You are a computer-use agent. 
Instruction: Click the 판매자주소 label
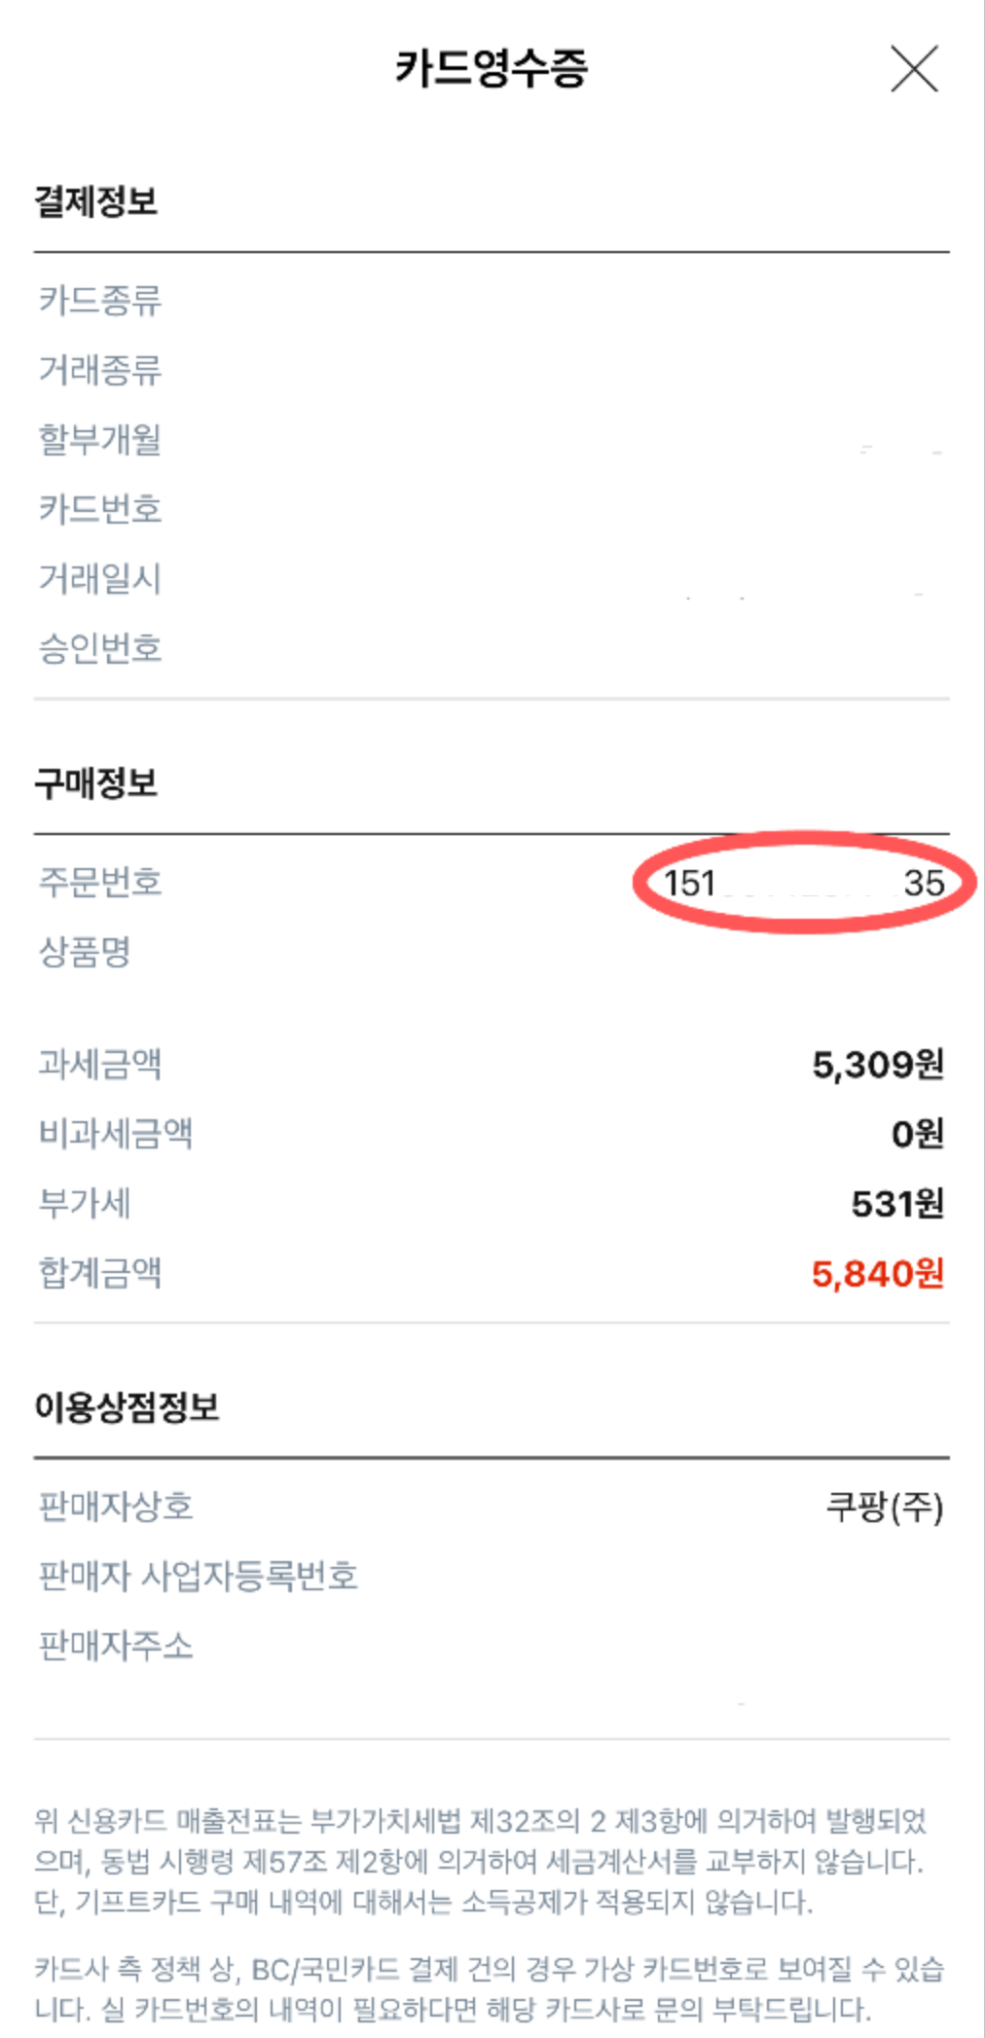coord(115,1646)
